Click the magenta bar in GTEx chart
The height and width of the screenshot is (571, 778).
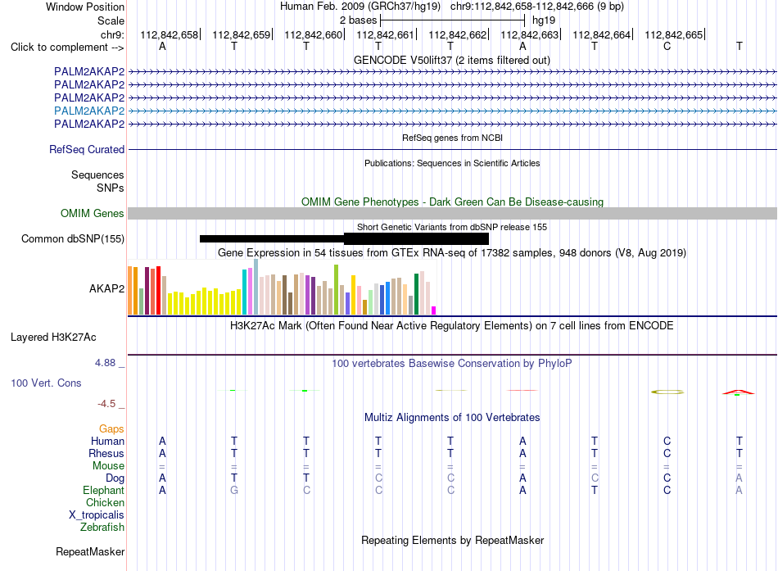click(434, 310)
